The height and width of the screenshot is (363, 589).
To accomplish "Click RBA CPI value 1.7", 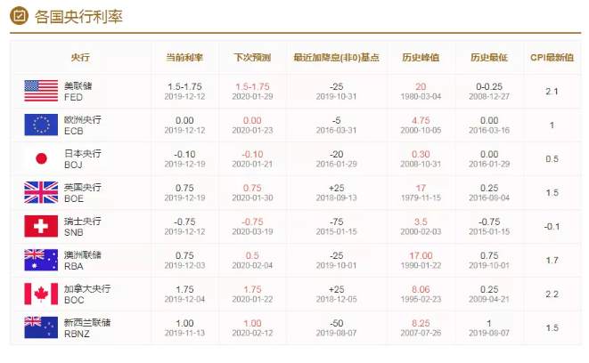I will tap(552, 260).
